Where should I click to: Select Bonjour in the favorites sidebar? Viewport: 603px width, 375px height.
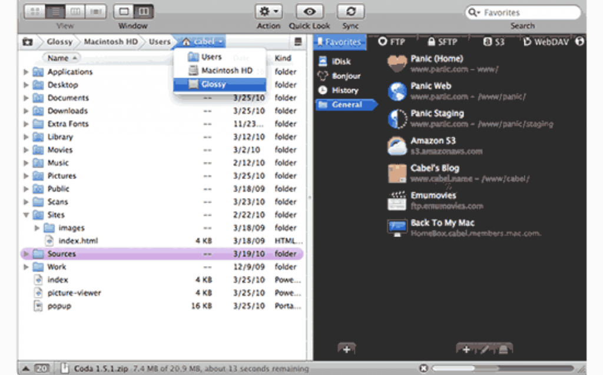[x=339, y=76]
